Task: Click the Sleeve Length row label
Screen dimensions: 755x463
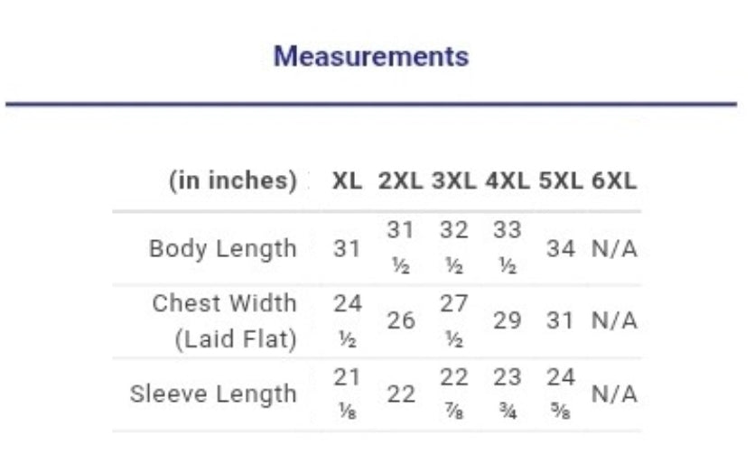Action: (x=213, y=394)
